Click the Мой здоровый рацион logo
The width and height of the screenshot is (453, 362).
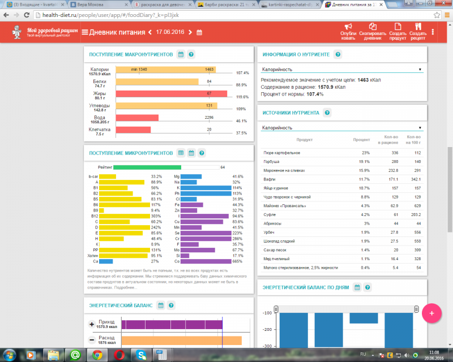click(x=45, y=32)
